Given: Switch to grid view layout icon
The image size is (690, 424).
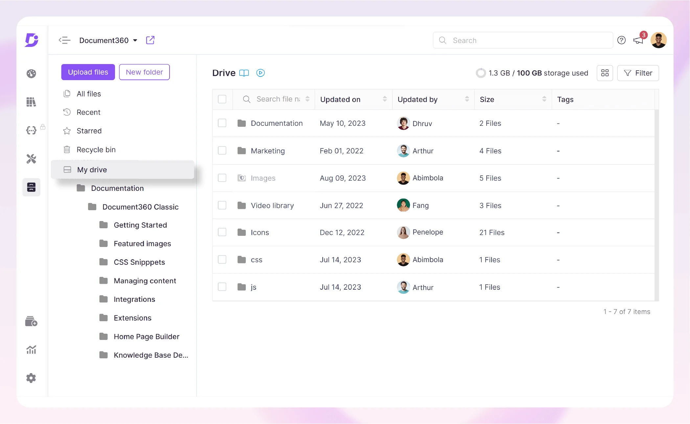Looking at the screenshot, I should pos(605,73).
